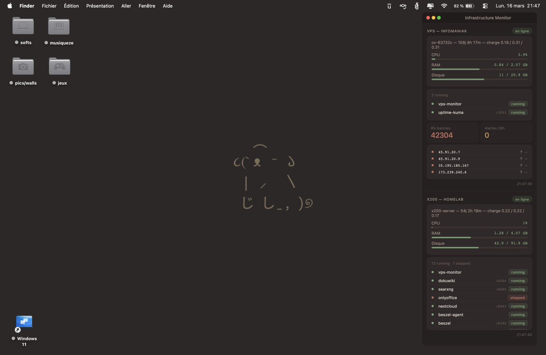Viewport: 546px width, 355px height.
Task: Click the X200 Disque usage bar
Action: pyautogui.click(x=479, y=248)
